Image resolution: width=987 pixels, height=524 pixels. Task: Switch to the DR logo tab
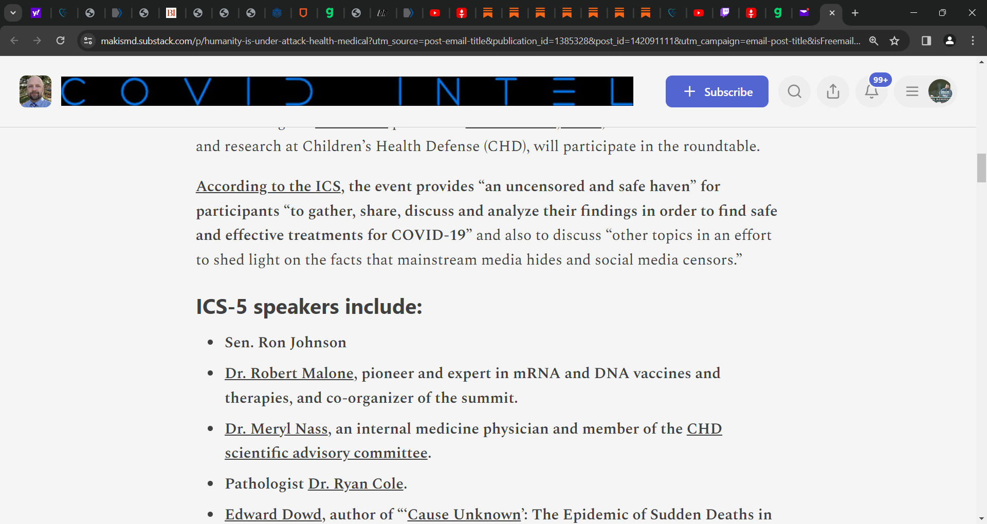381,13
